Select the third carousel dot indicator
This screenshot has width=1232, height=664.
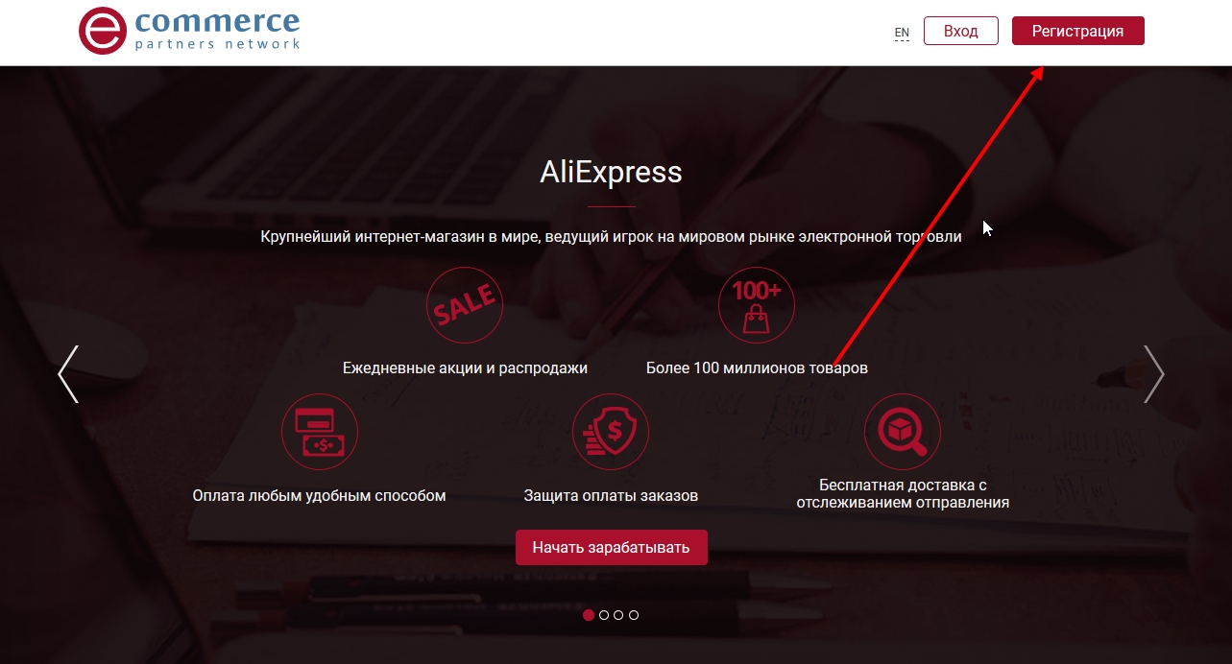tap(618, 615)
